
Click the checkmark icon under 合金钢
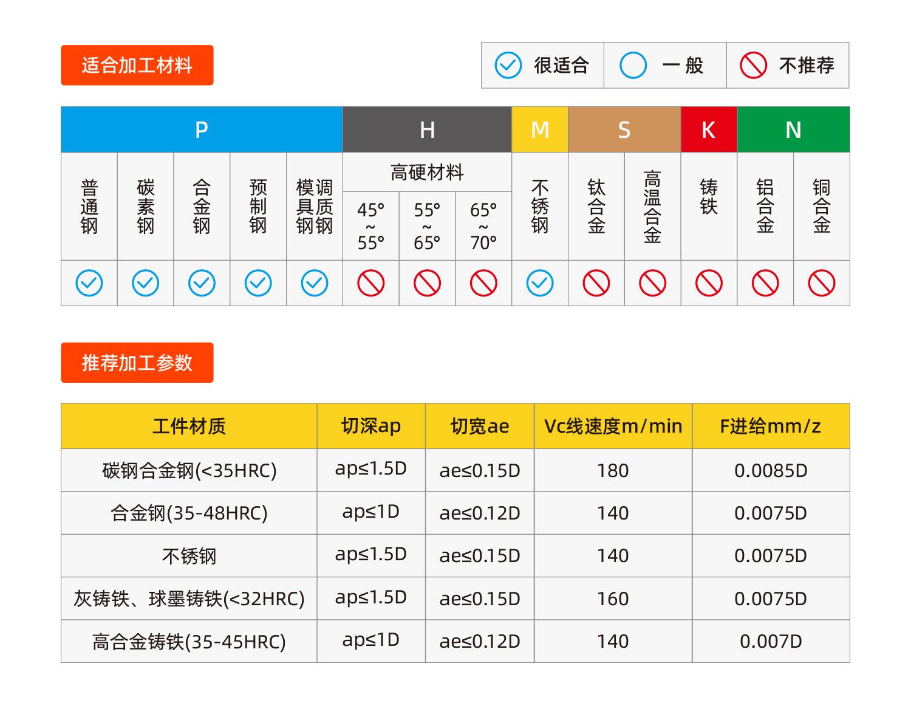pos(202,283)
